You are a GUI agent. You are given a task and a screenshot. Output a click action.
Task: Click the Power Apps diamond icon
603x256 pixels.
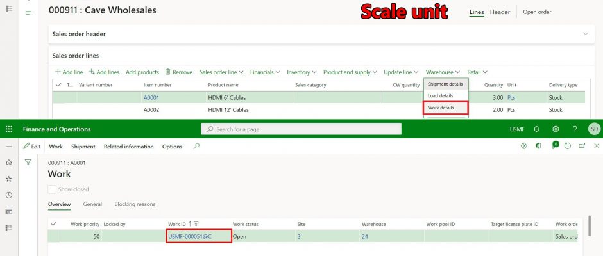pyautogui.click(x=523, y=146)
